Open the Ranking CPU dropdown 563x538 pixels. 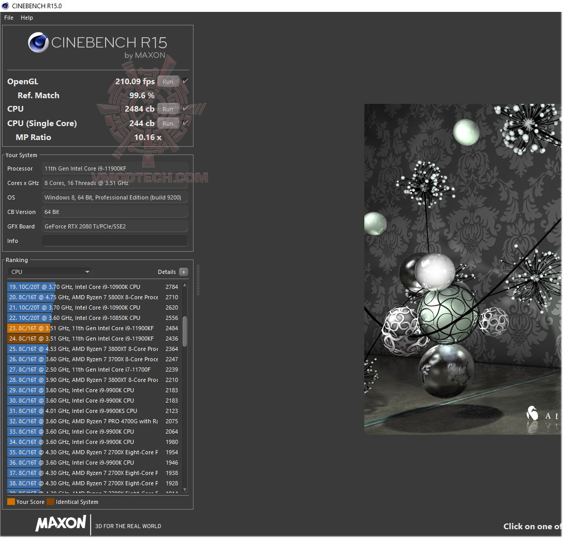(x=50, y=272)
